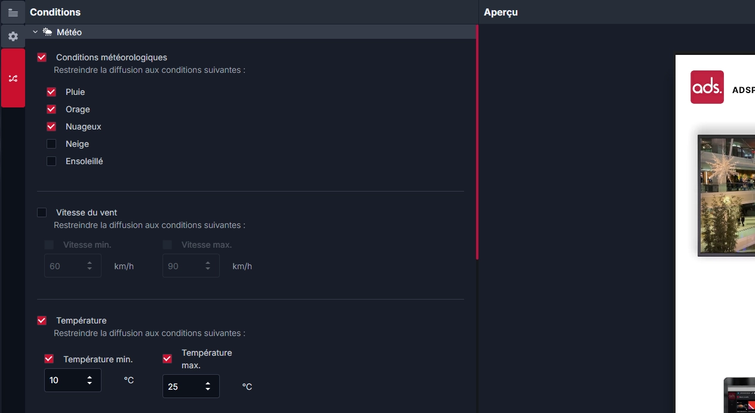This screenshot has height=413, width=755.
Task: Click the Conditions panel scrollbar
Action: [x=477, y=142]
